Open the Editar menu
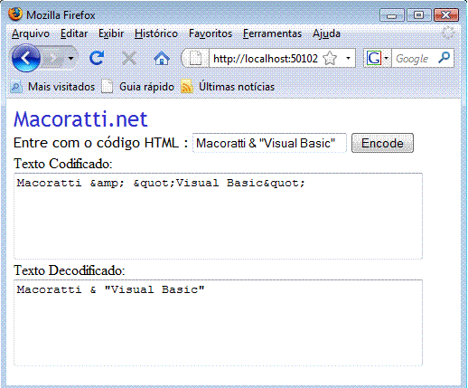468x388 pixels. pos(74,33)
